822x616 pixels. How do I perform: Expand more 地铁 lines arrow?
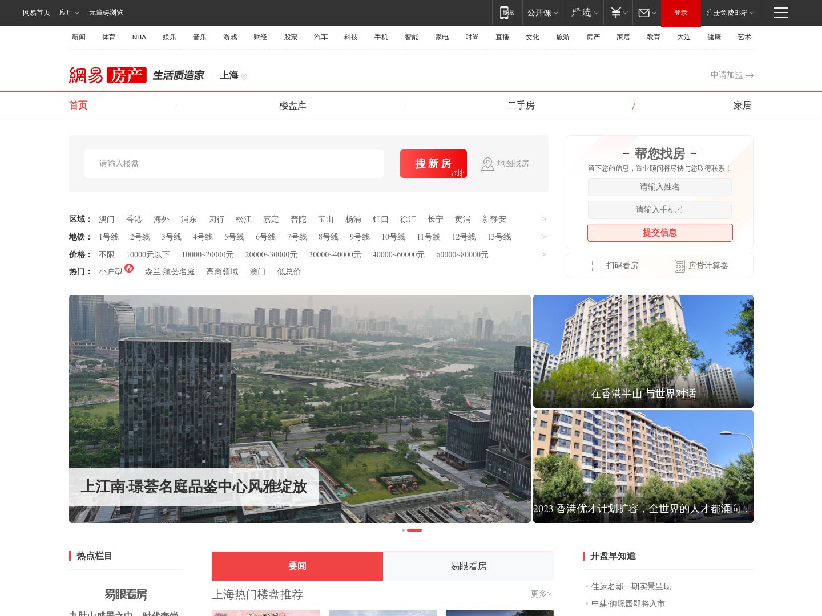[543, 237]
